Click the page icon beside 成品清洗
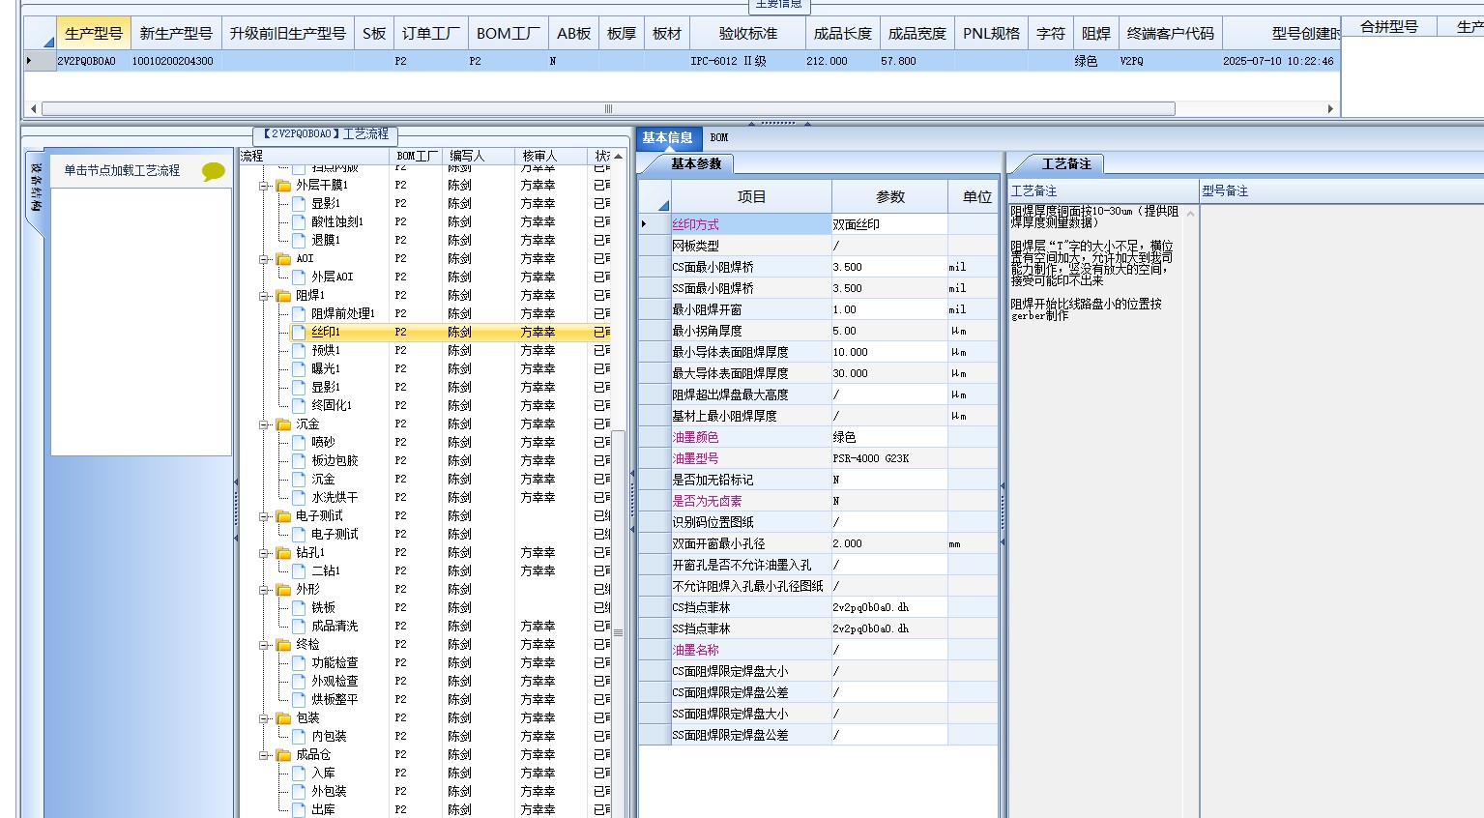 (299, 626)
